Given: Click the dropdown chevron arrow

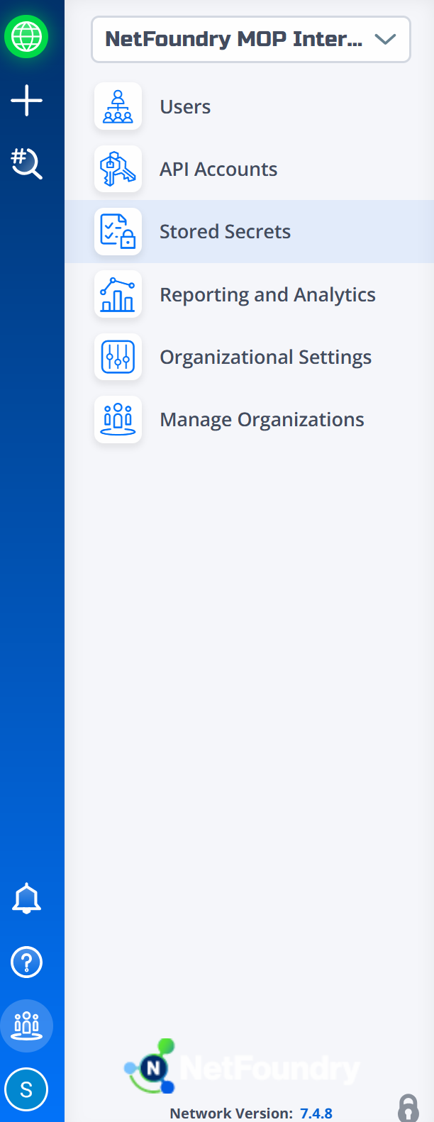Looking at the screenshot, I should (x=385, y=40).
